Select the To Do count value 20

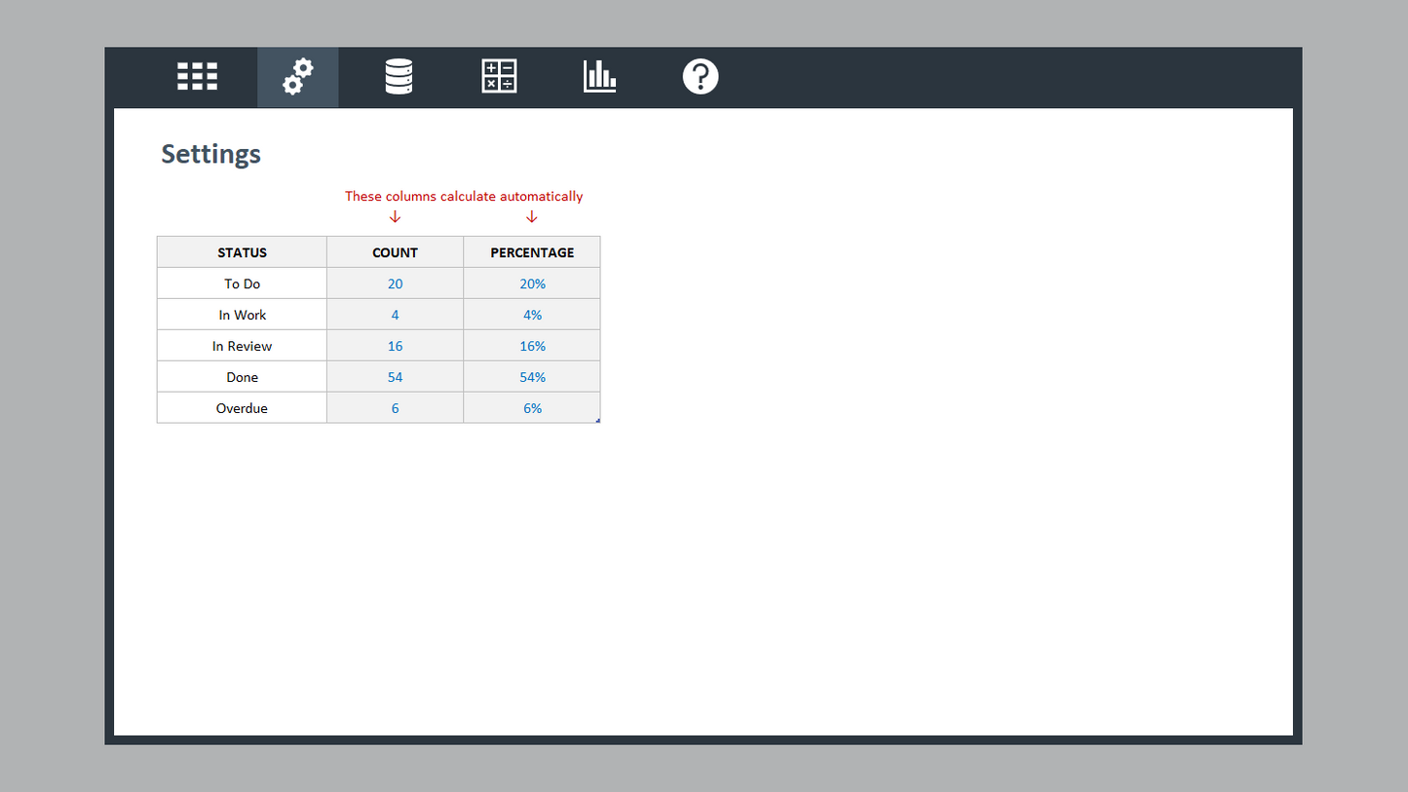coord(395,283)
